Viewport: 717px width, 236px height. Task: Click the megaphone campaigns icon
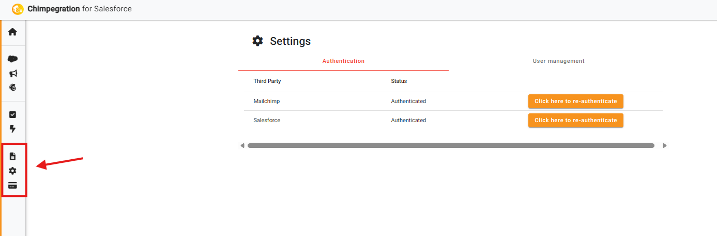[13, 73]
